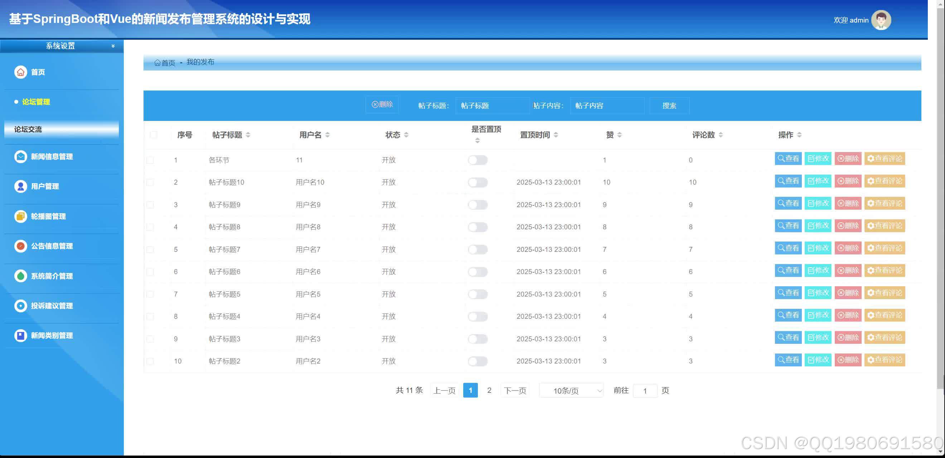Sort table by 评论数 column arrows
Screen dimensions: 945x458
721,135
